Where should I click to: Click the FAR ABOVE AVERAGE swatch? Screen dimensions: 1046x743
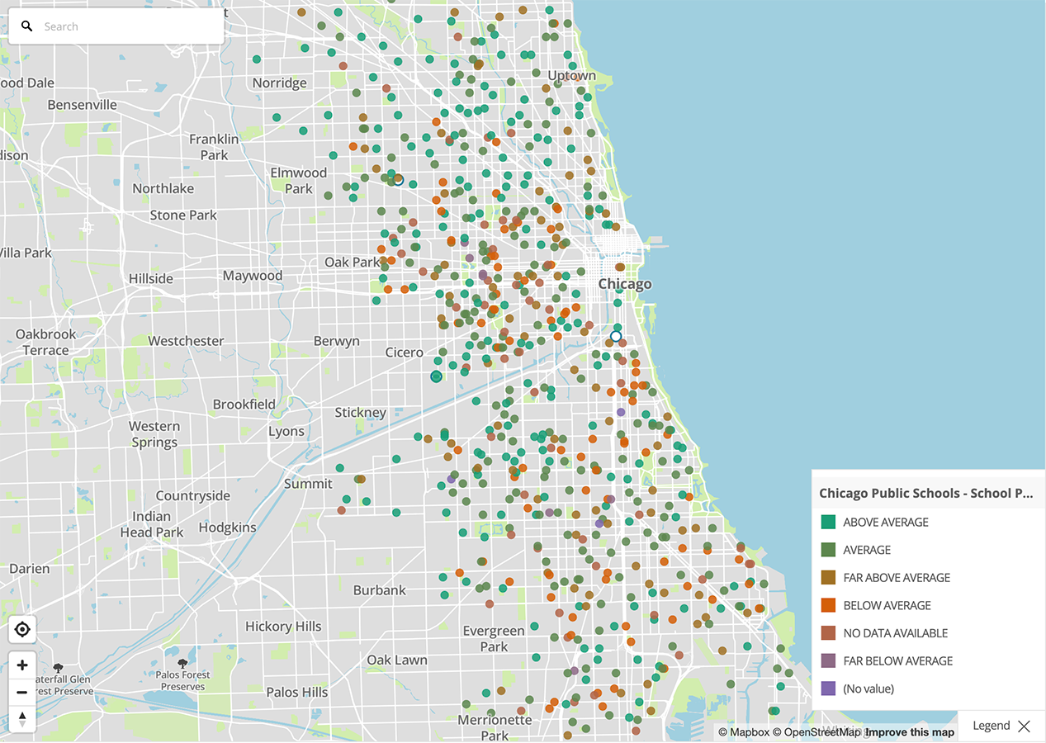pyautogui.click(x=828, y=577)
